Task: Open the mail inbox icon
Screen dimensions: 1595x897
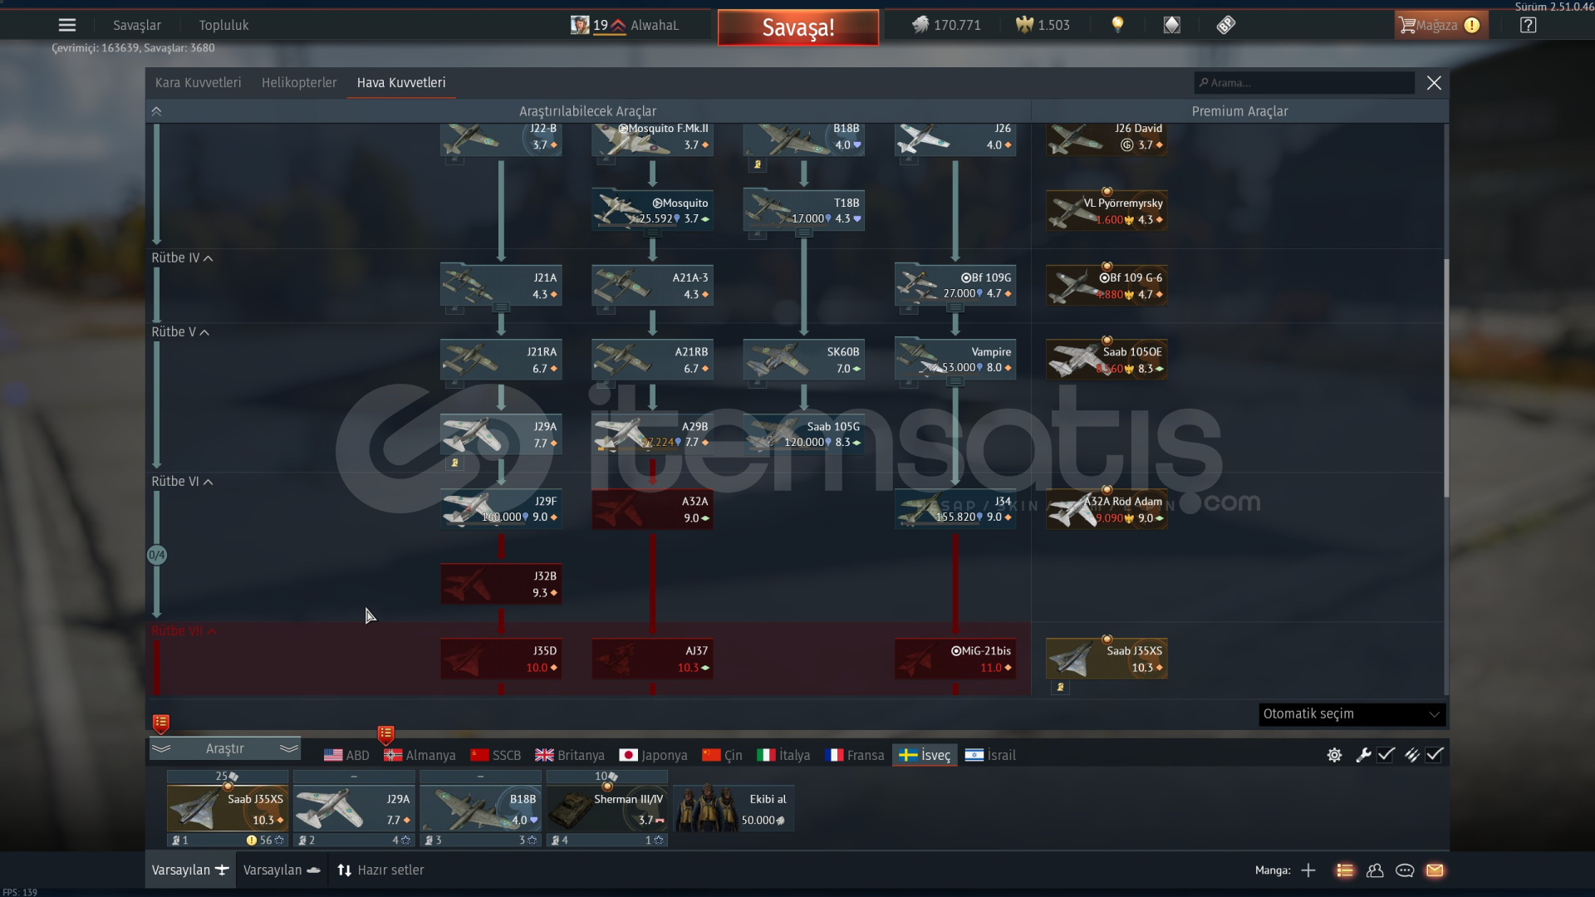Action: pyautogui.click(x=1435, y=870)
